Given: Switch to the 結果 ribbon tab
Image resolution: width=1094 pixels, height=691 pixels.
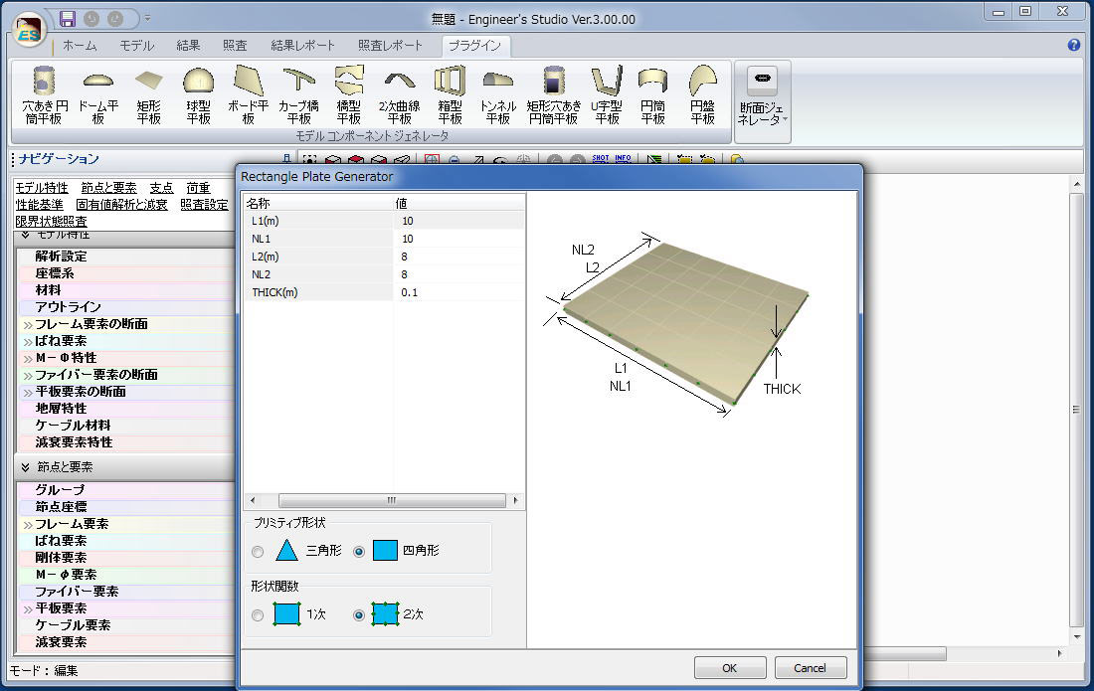Looking at the screenshot, I should [x=188, y=46].
